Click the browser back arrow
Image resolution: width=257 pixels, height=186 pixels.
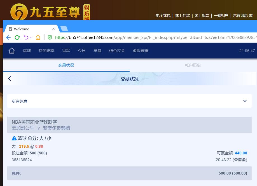8,37
